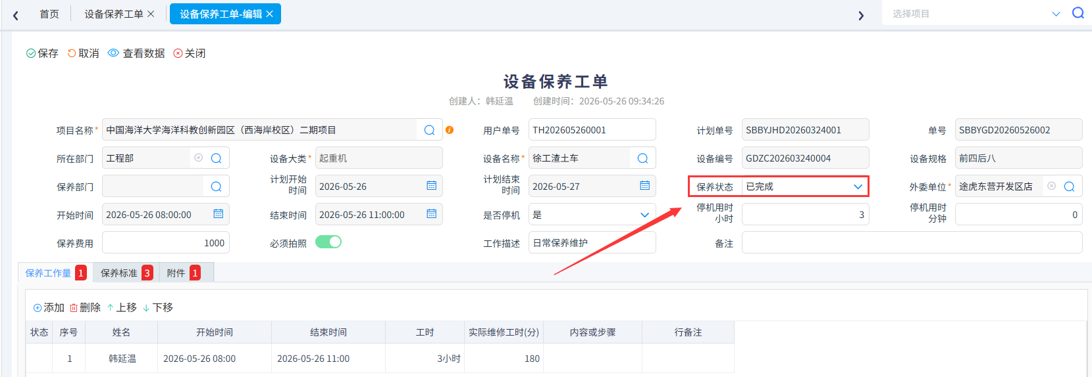Click the 设备大类 field 起重机
The width and height of the screenshot is (1092, 377).
pos(378,158)
